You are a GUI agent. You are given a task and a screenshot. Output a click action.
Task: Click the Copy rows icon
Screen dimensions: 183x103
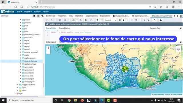coord(73,20)
